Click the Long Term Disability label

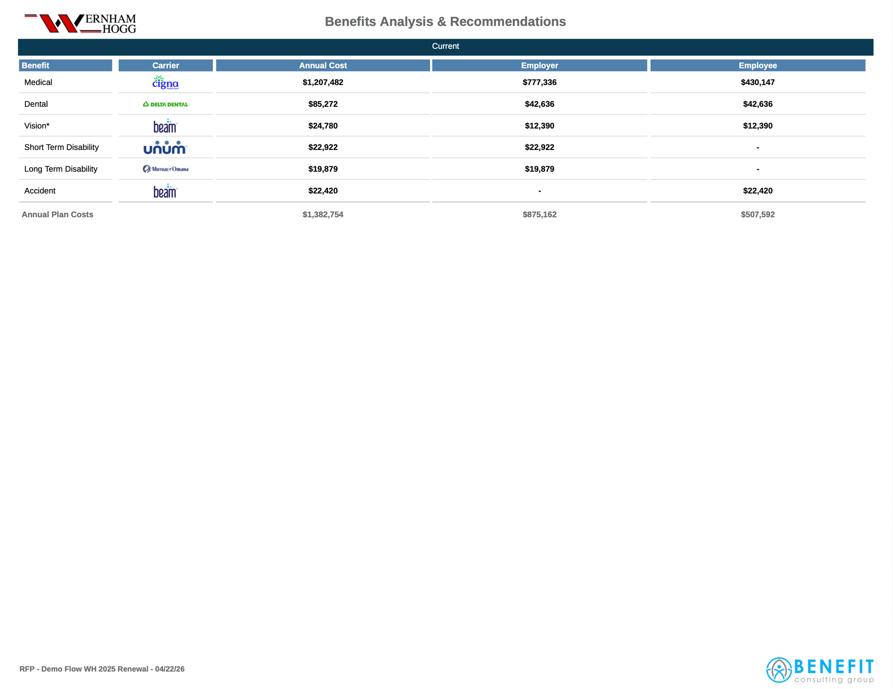(61, 169)
